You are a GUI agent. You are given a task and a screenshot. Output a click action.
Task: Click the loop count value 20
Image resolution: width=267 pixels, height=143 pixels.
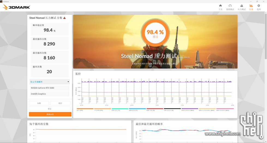tap(49, 72)
